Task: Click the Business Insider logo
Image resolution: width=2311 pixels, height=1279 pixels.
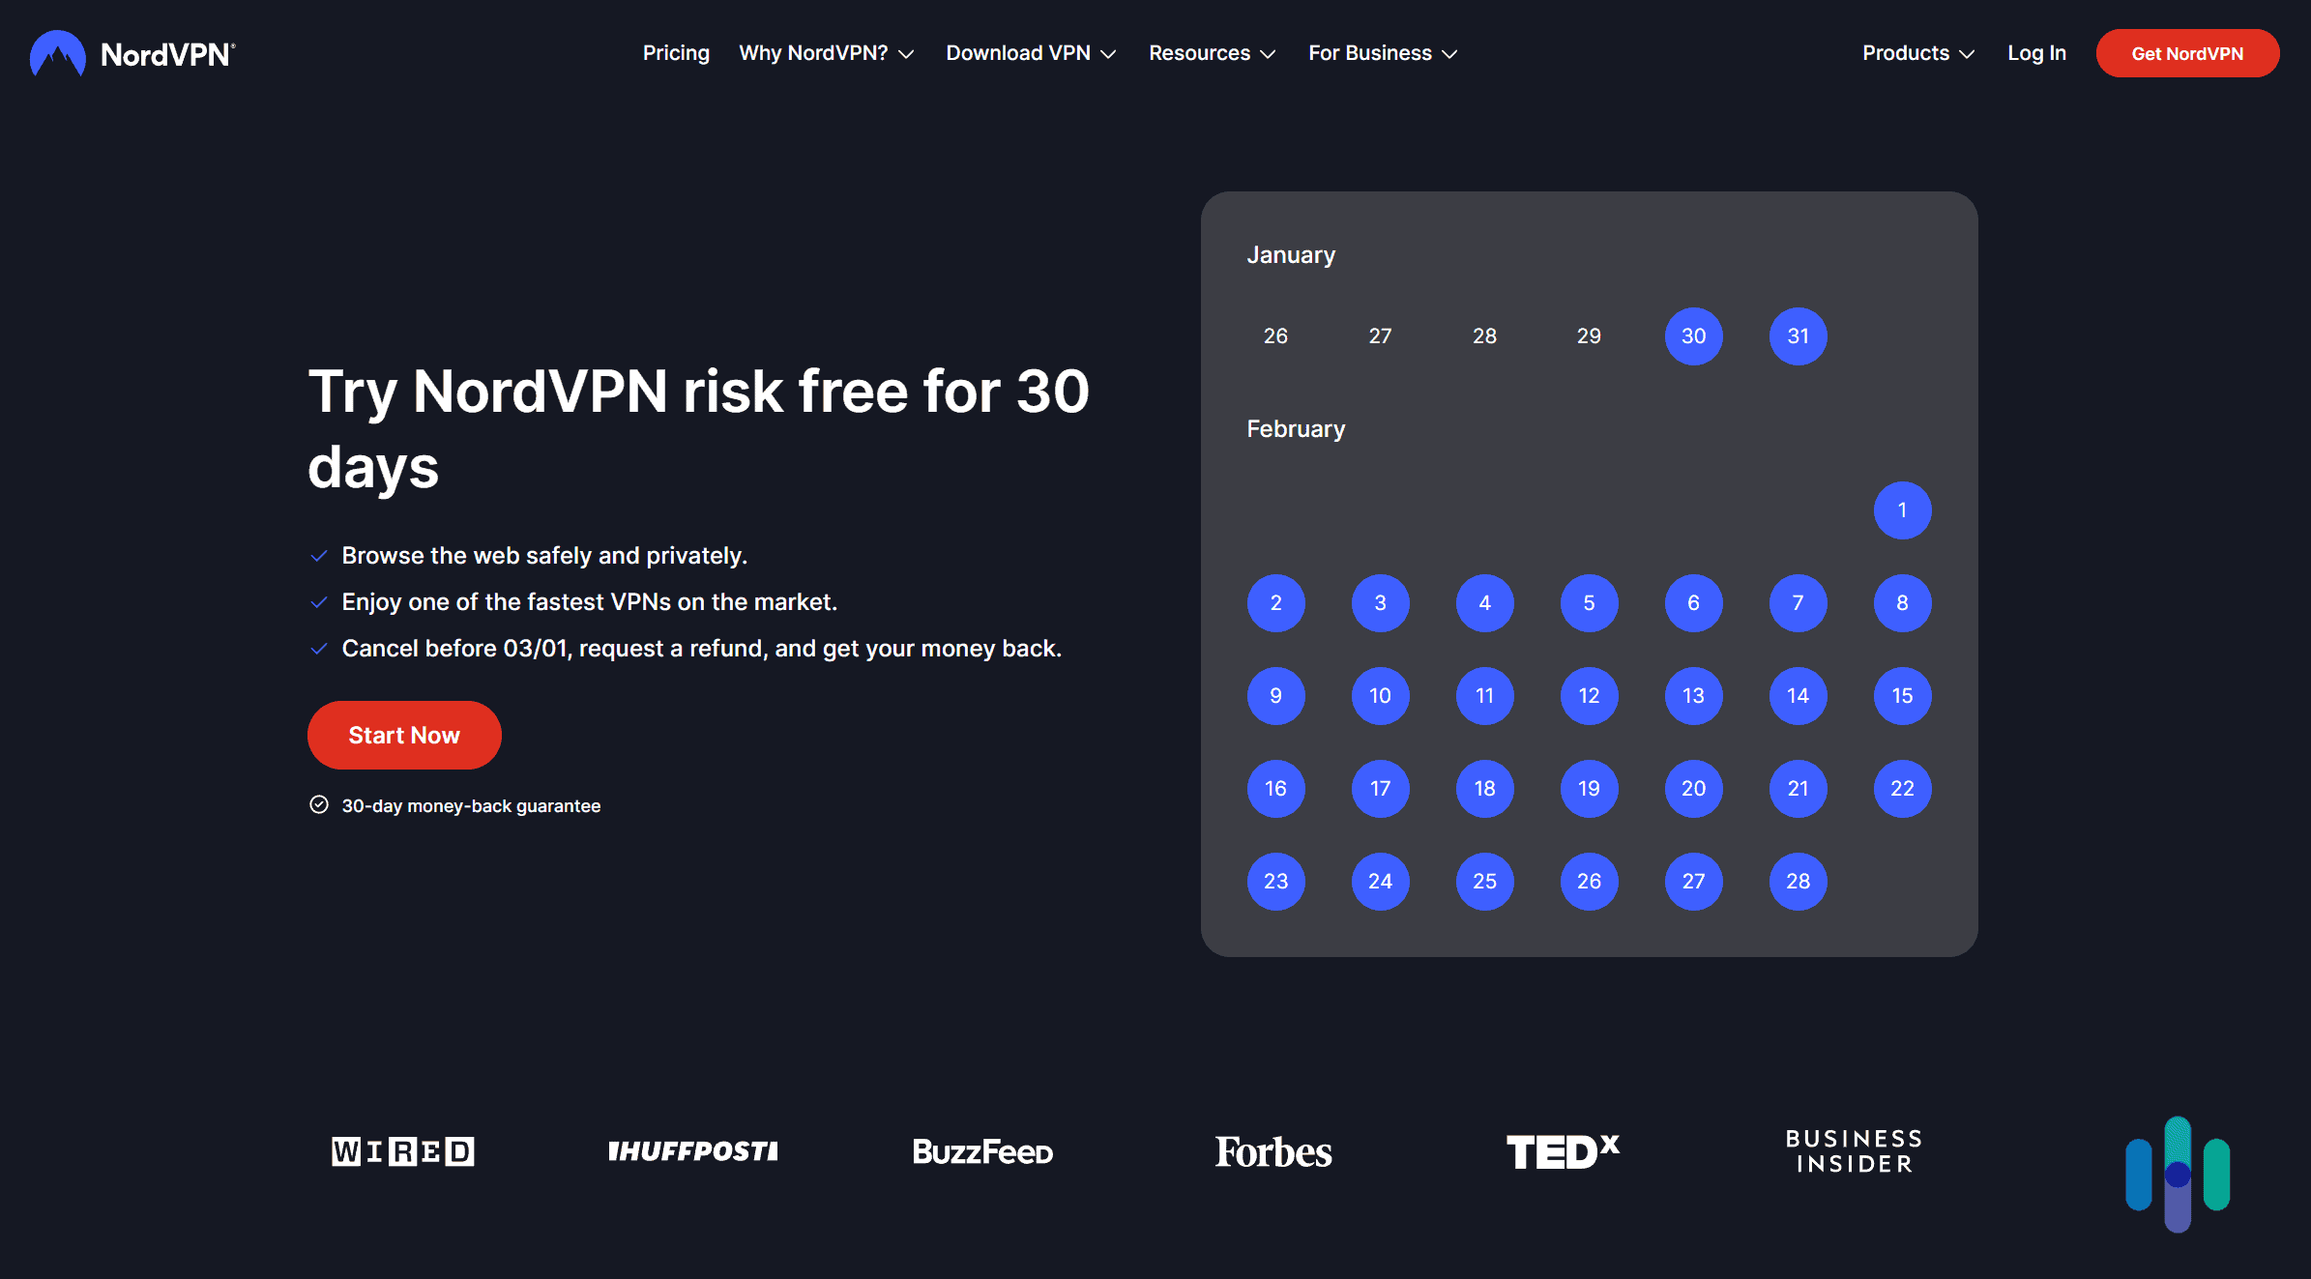Action: (x=1851, y=1151)
